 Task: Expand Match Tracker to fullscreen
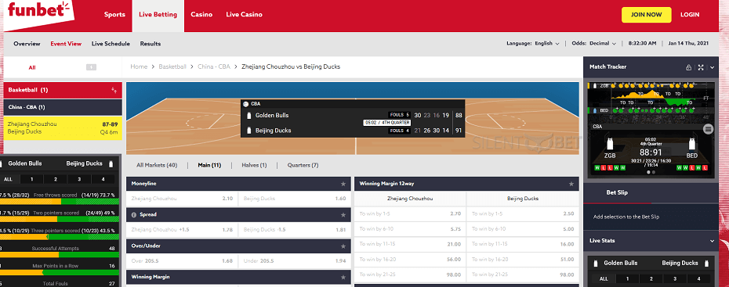tap(701, 67)
